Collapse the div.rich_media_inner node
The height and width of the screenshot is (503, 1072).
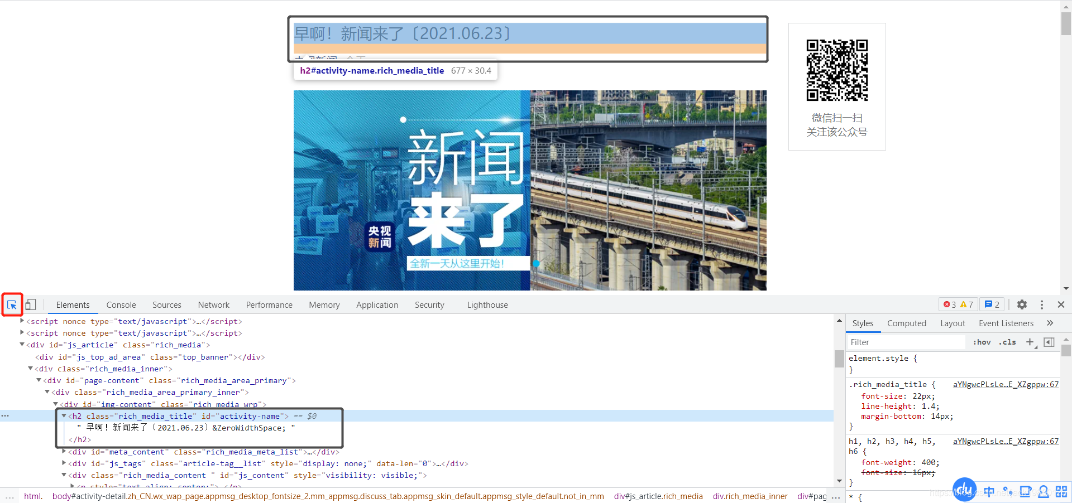pos(30,368)
